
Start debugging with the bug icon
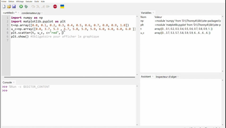(x=26, y=6)
